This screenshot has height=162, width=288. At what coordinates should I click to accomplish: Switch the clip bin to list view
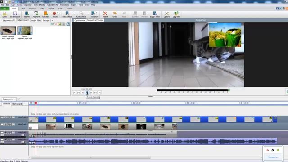click(64, 24)
